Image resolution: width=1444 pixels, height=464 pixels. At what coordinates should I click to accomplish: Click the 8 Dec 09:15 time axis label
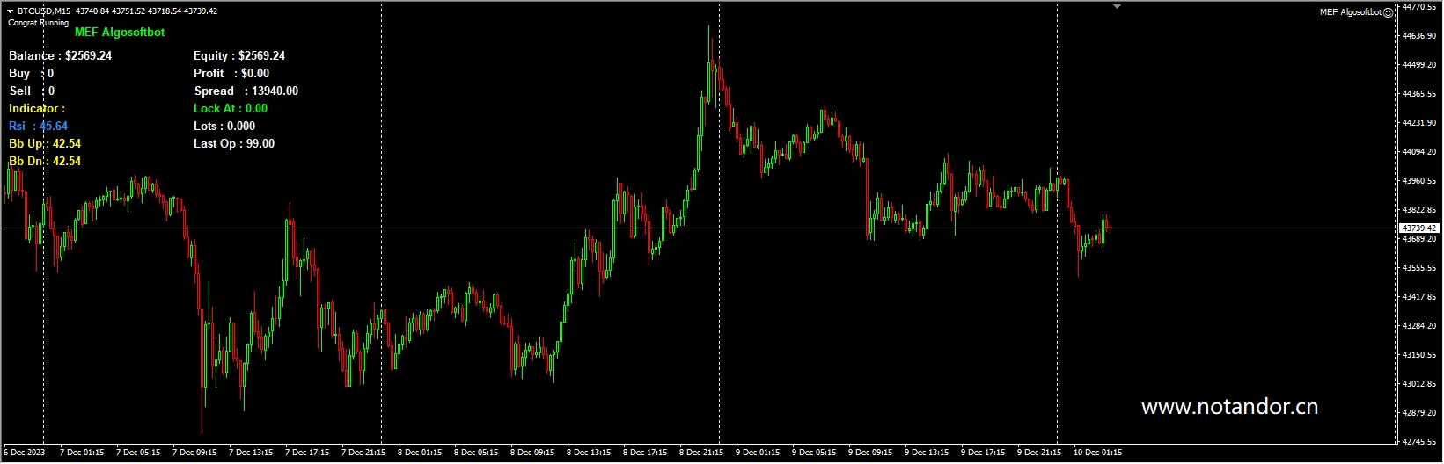tap(532, 453)
